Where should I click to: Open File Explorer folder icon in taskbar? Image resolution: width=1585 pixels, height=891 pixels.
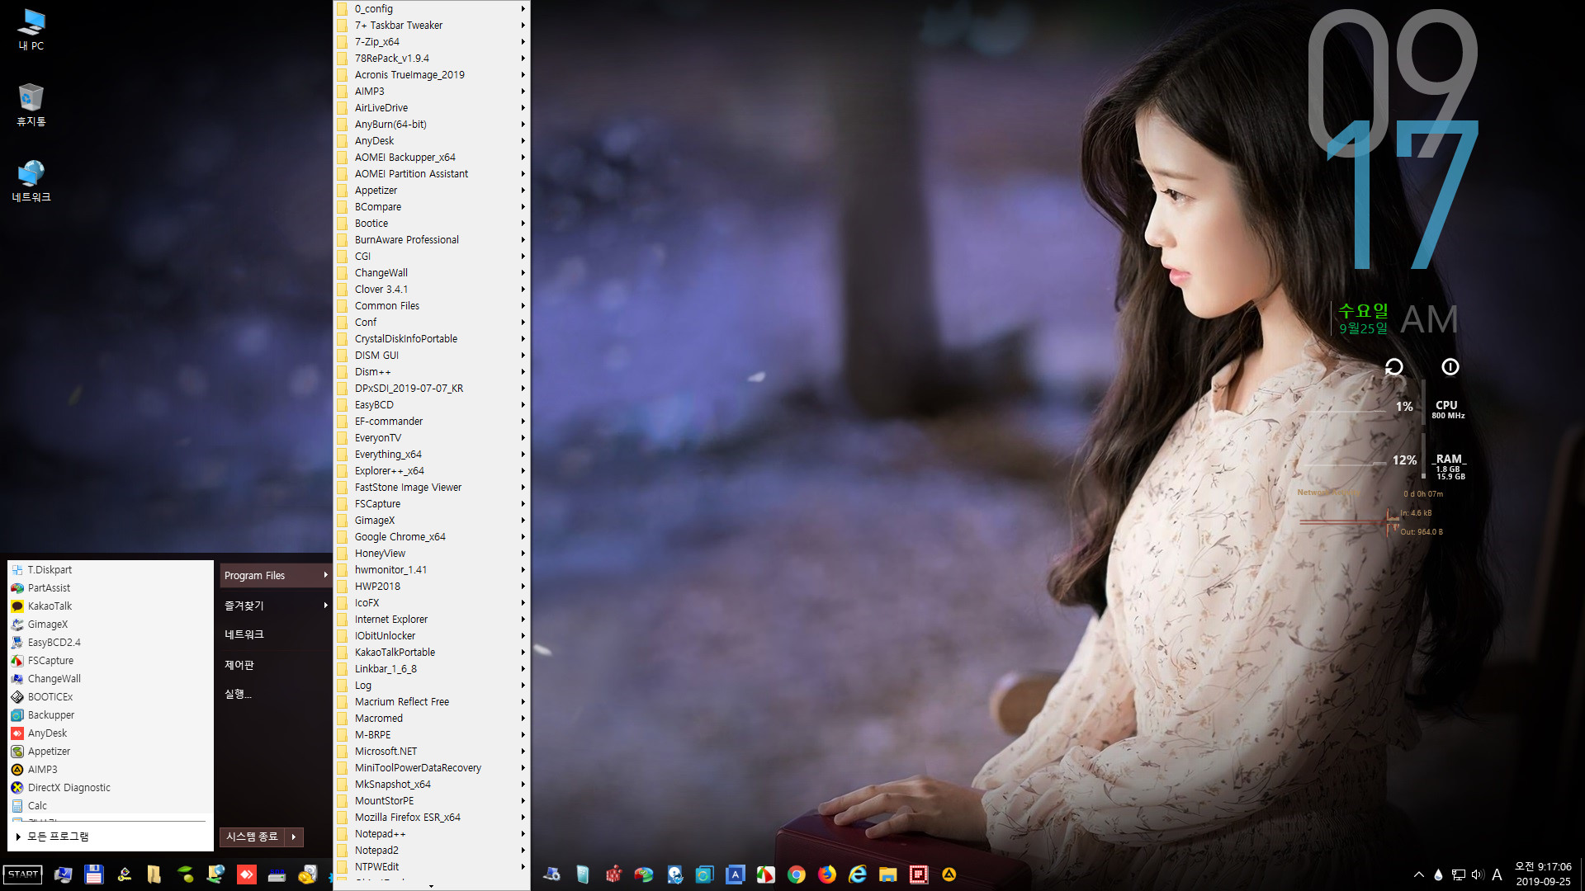[x=888, y=874]
